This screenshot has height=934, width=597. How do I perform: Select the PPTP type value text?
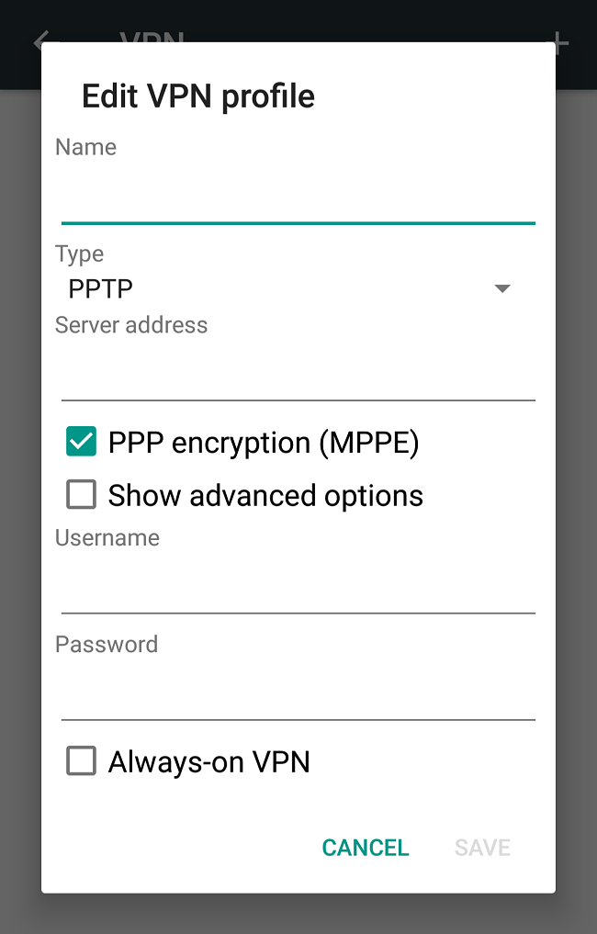(x=100, y=288)
